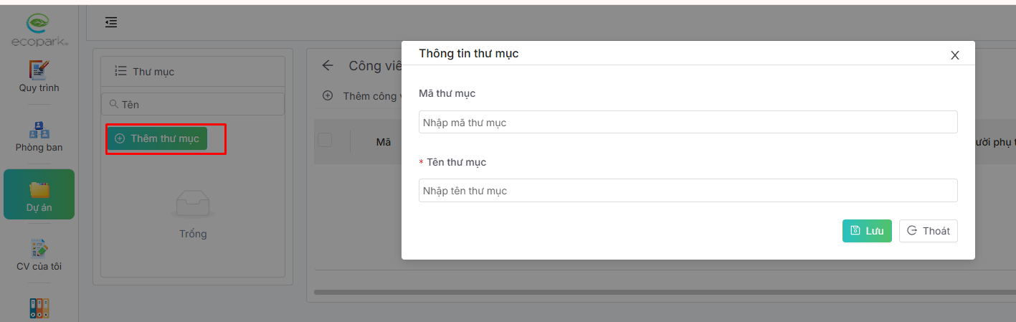The width and height of the screenshot is (1016, 322).
Task: Click the binders icon at sidebar bottom
Action: tap(39, 308)
